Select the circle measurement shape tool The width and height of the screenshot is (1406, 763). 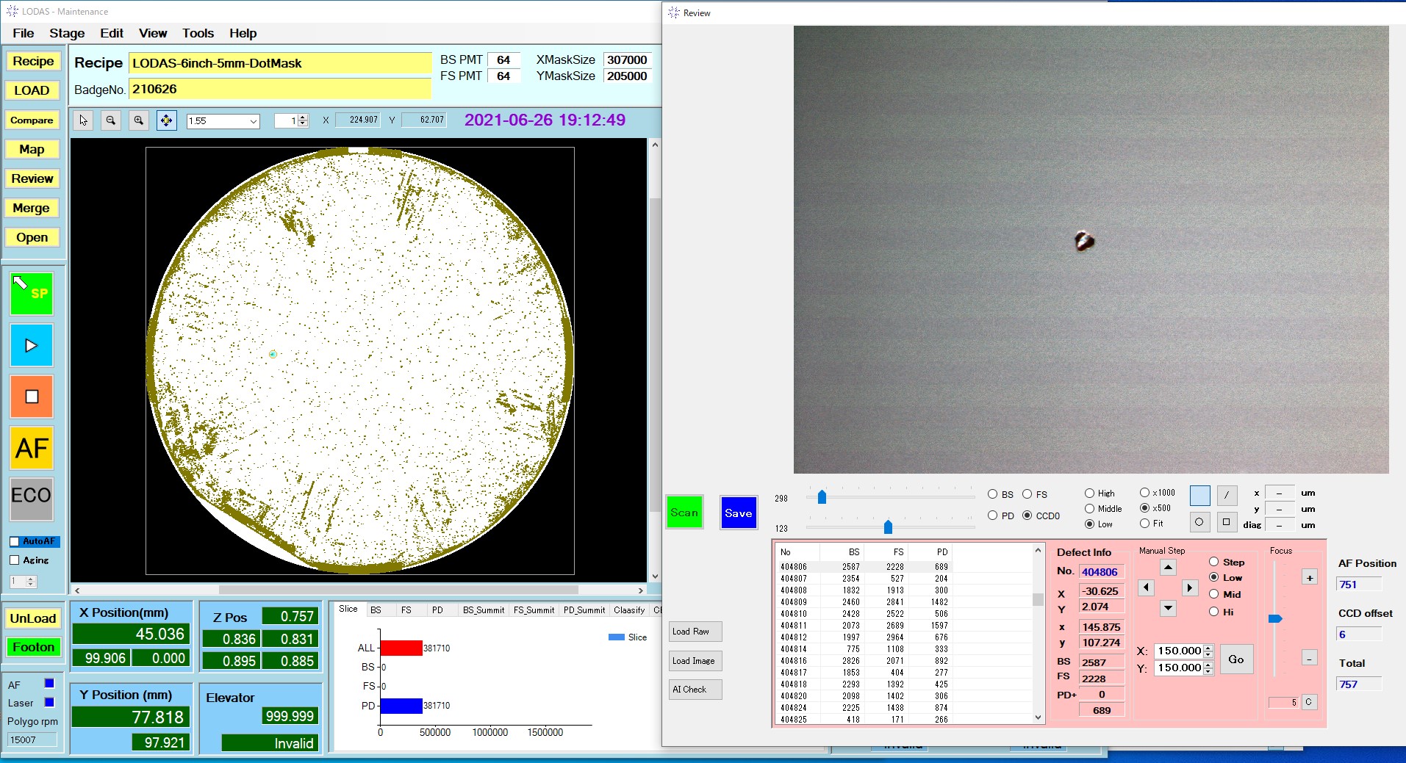pos(1199,522)
